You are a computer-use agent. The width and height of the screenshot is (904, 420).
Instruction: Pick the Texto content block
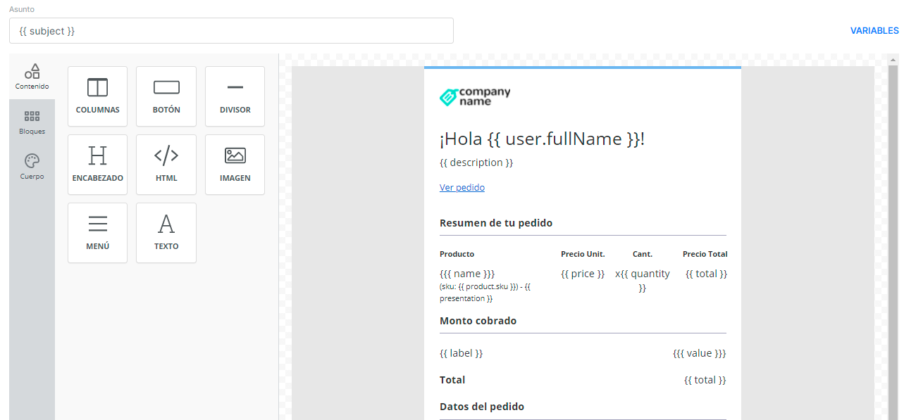point(166,233)
